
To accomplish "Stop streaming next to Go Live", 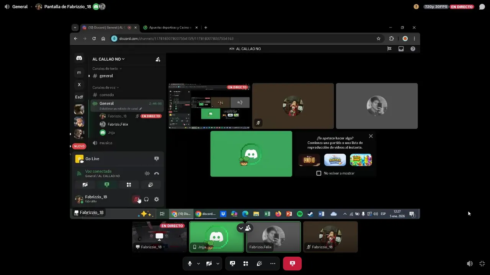I will [x=156, y=159].
